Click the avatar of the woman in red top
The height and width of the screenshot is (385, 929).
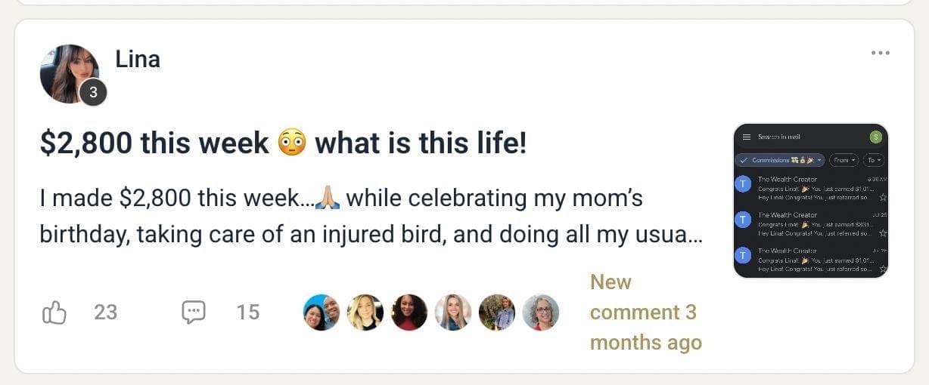[409, 313]
